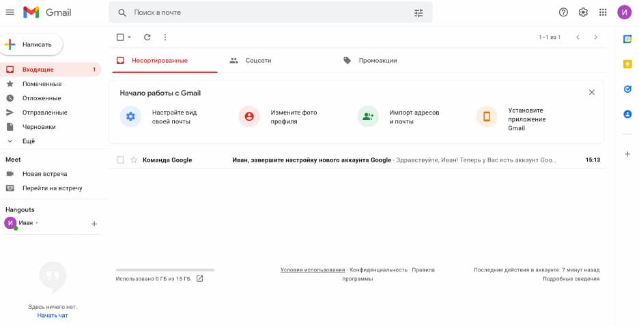This screenshot has width=639, height=326.
Task: Click the 'Поиск в почте' search field
Action: point(270,12)
